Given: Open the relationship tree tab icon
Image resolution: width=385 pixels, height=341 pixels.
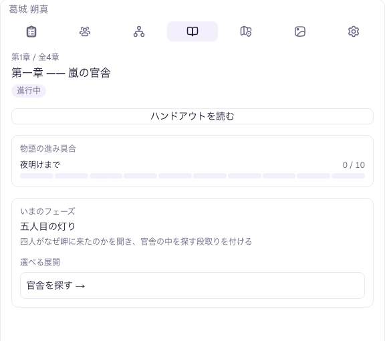Looking at the screenshot, I should (x=139, y=31).
